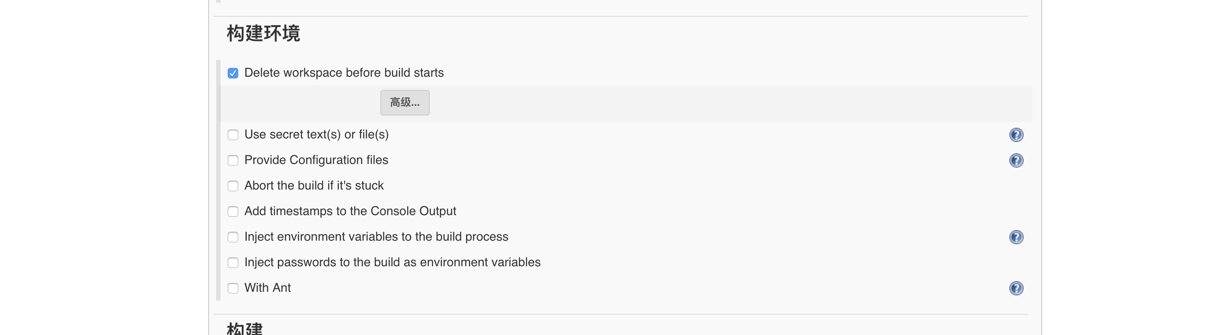Tick Provide Configuration files checkbox

(233, 160)
